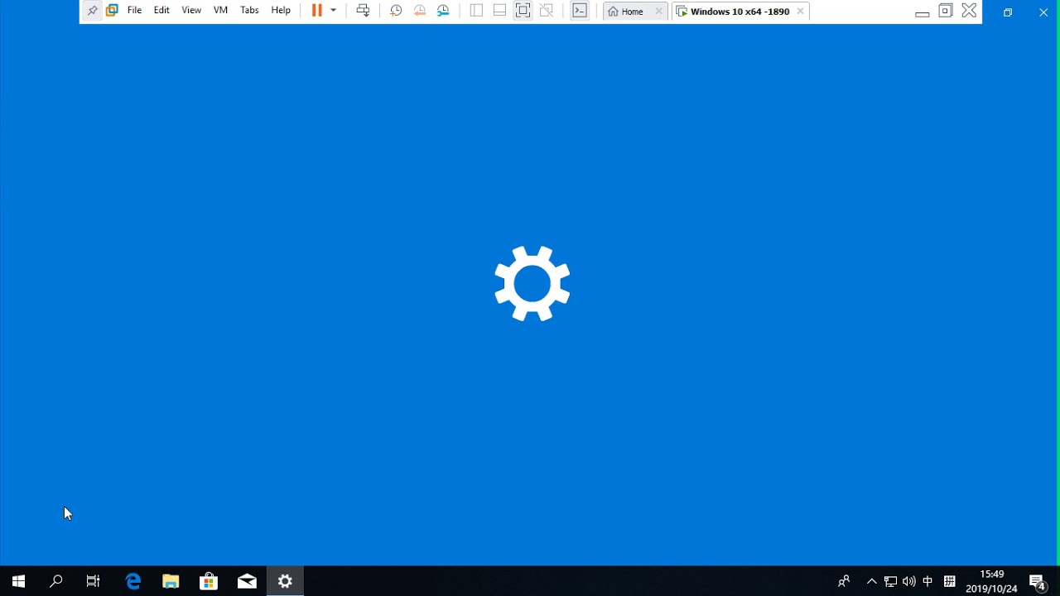Image resolution: width=1060 pixels, height=596 pixels.
Task: Open the People icon in taskbar
Action: point(844,581)
